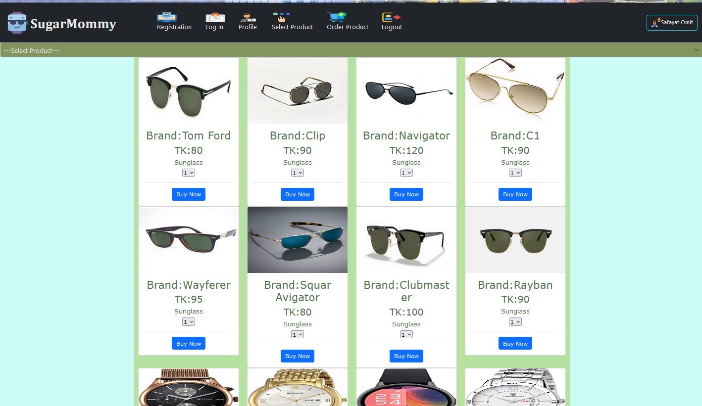Click the "TK:95" price text
This screenshot has height=406, width=702.
tap(189, 299)
